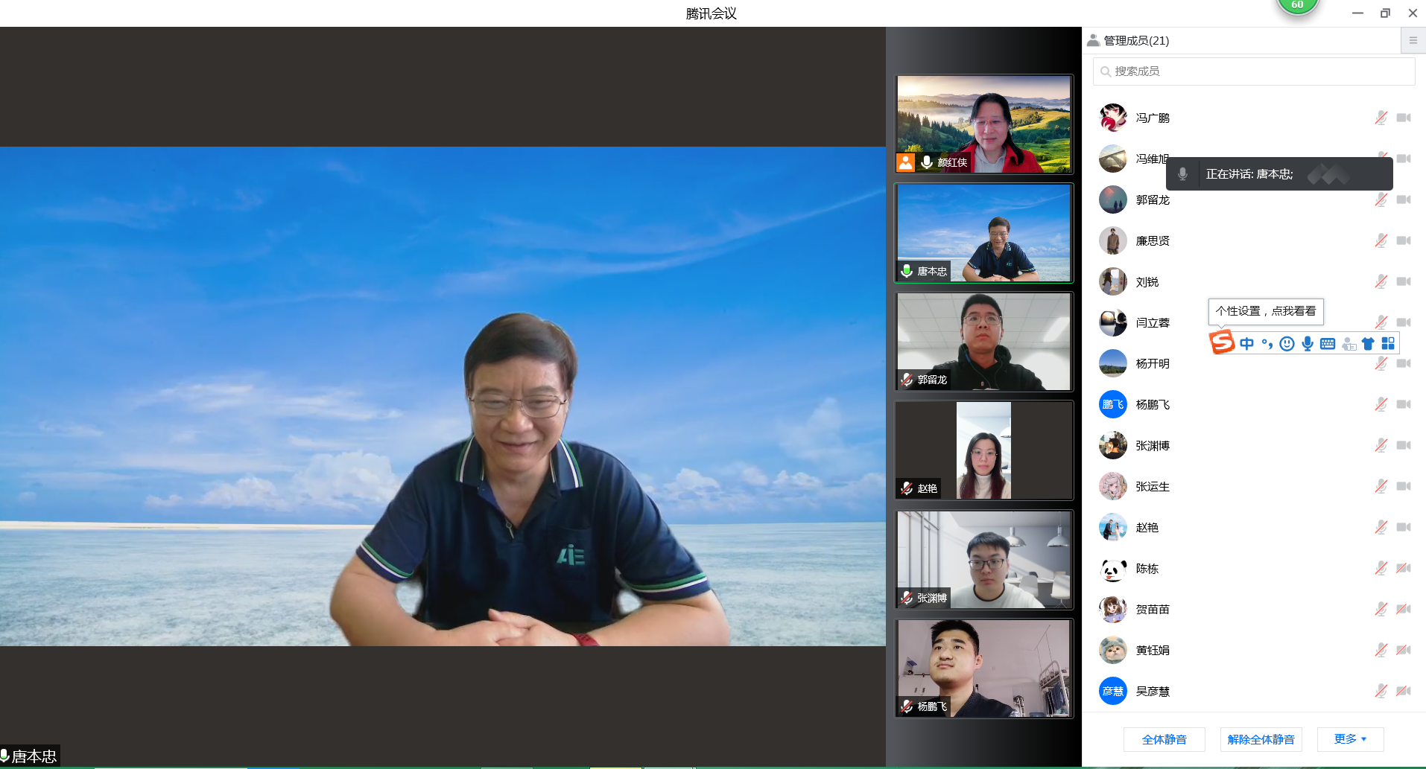Open the member panel hamburger menu

pos(1413,40)
